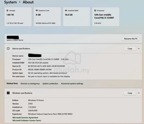The width and height of the screenshot is (144, 124).
Task: Click the Installed RAM chip icon
Action: click(x=66, y=11)
